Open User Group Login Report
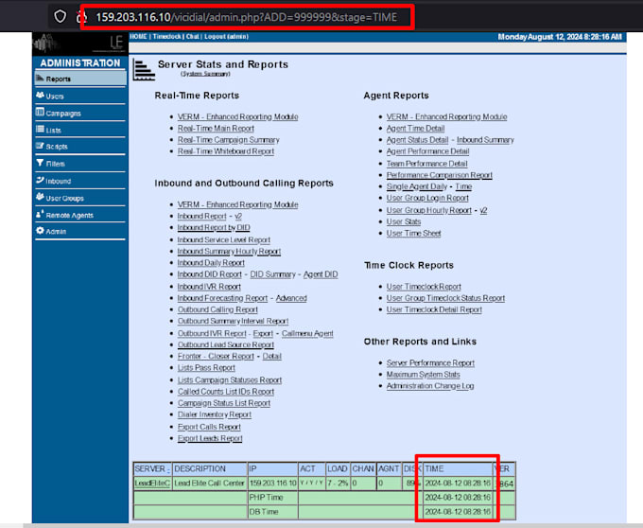Viewport: 643px width, 528px height. tap(427, 198)
